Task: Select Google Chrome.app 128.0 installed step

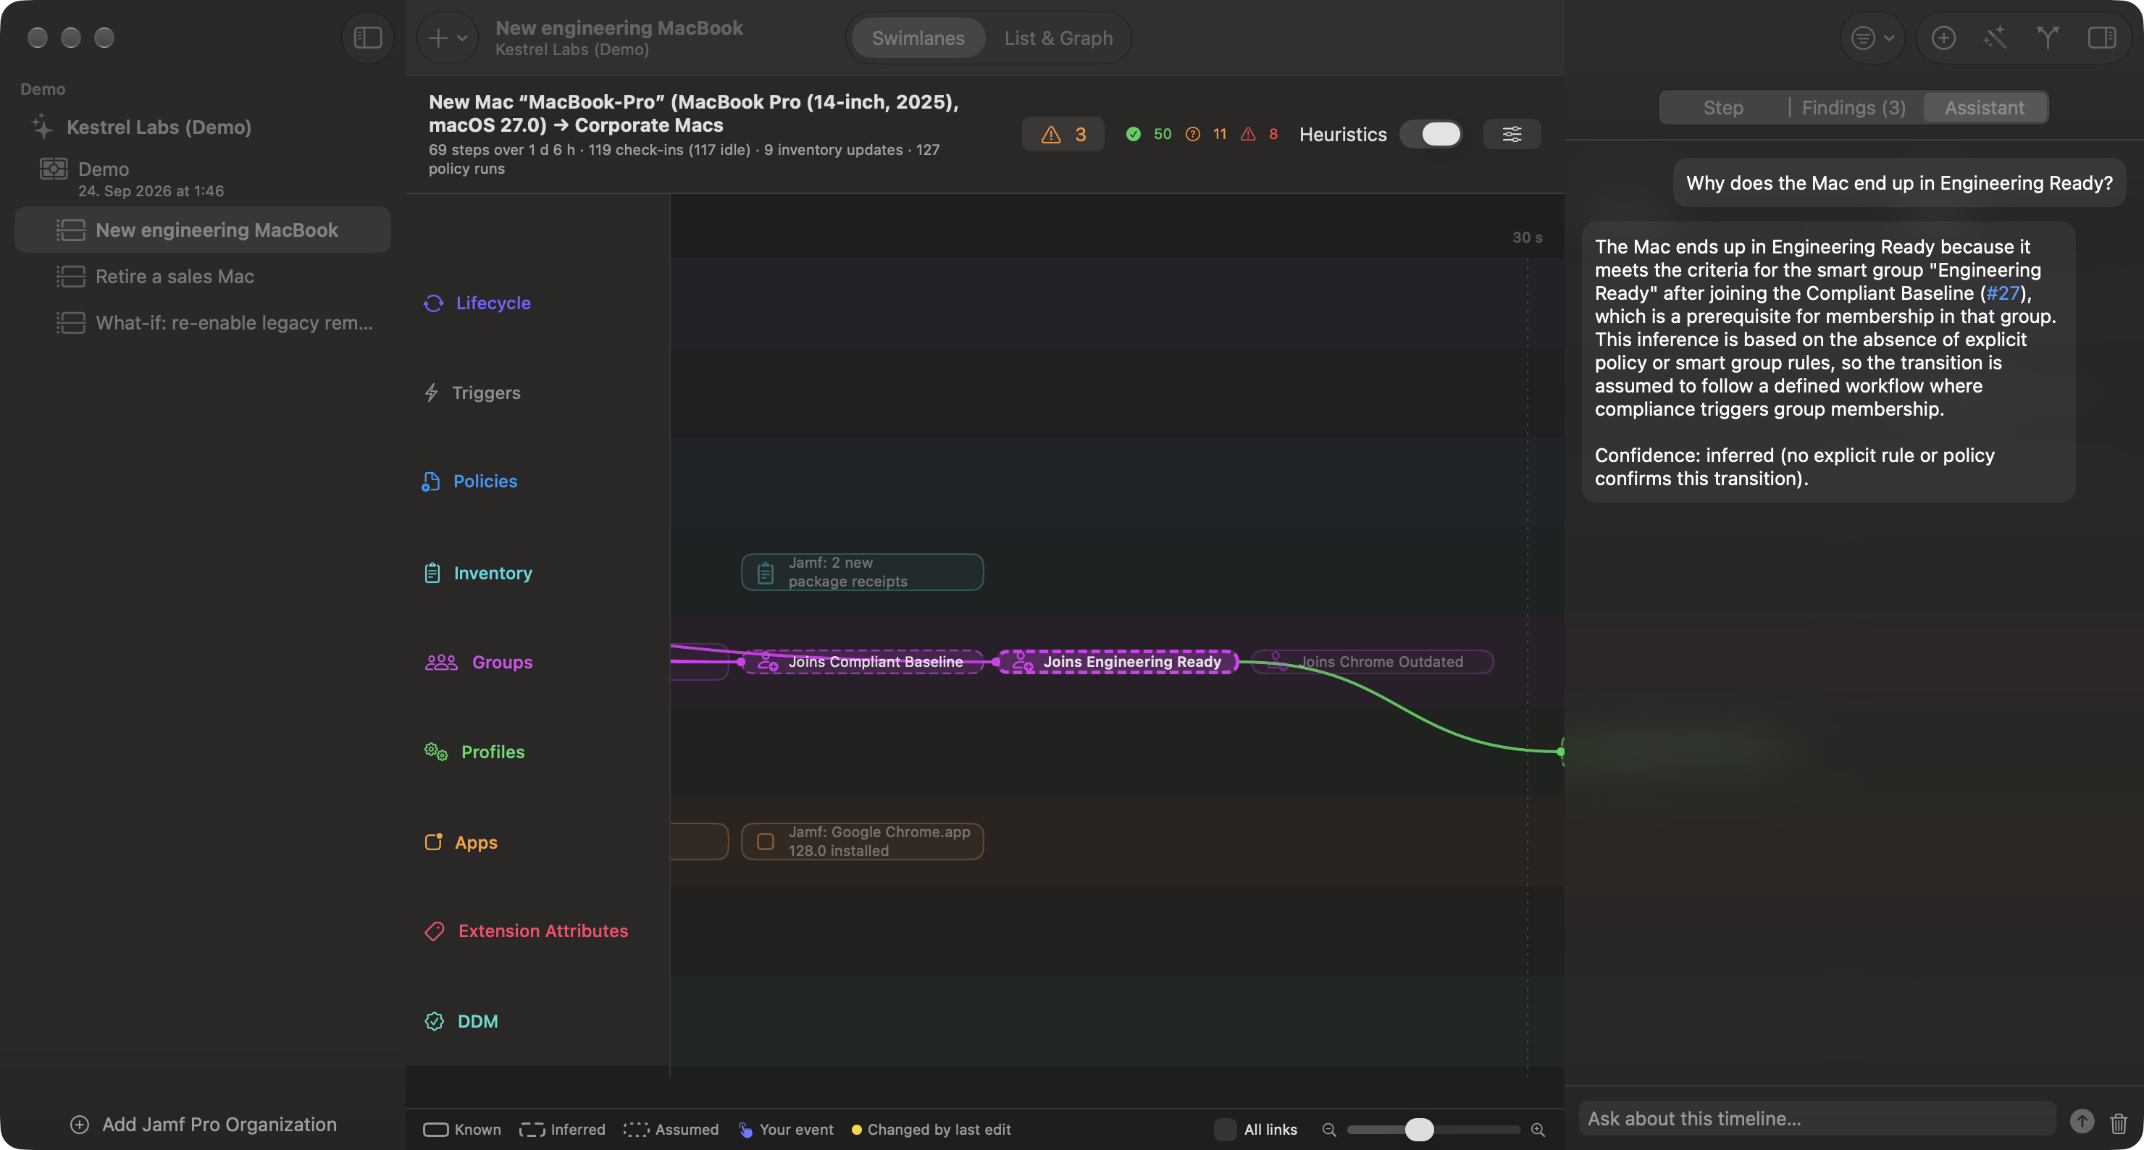Action: (x=862, y=841)
